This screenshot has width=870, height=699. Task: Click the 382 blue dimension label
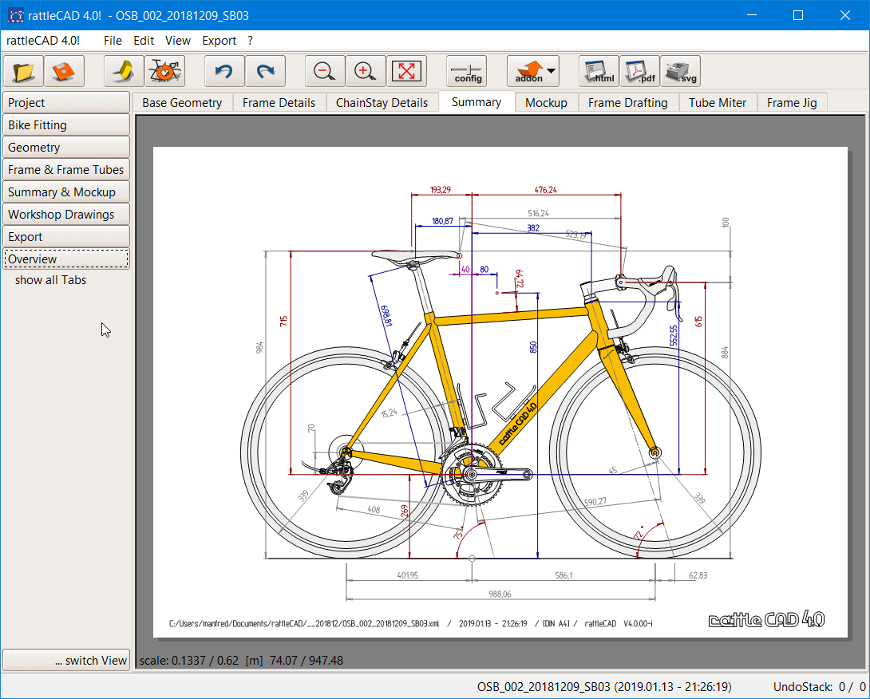533,228
